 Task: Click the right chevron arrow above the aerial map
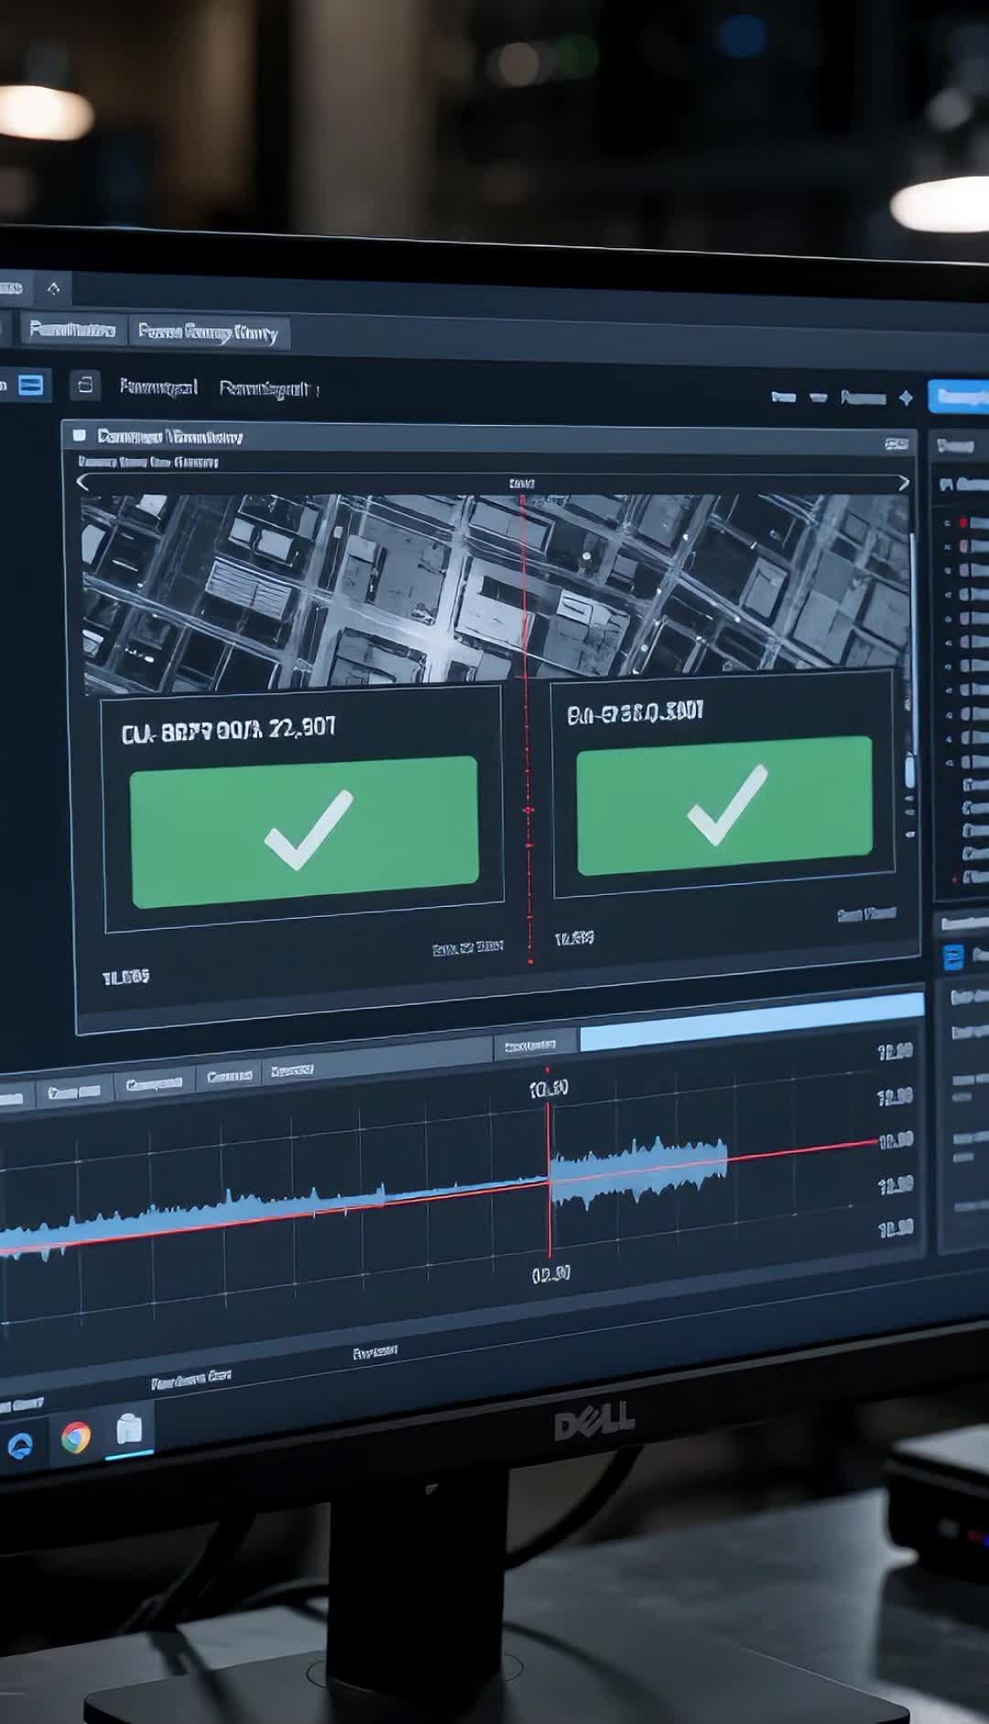click(x=904, y=482)
